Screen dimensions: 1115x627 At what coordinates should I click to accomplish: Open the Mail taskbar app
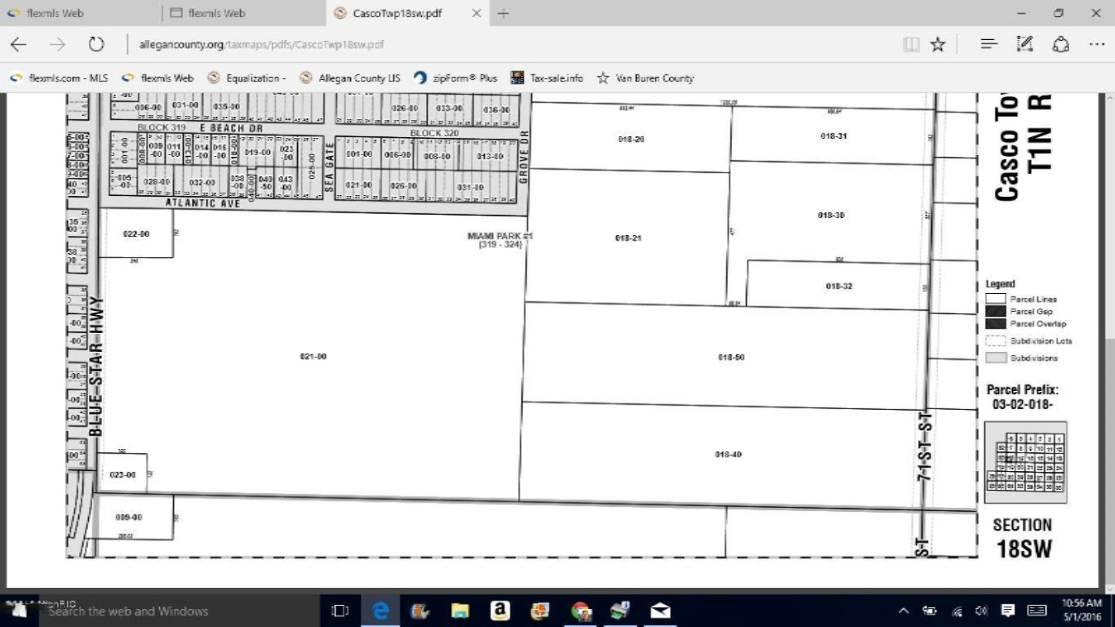click(x=660, y=611)
